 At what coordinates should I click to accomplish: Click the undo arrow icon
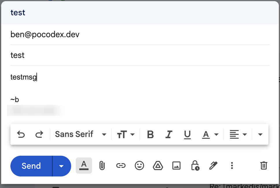[21, 134]
